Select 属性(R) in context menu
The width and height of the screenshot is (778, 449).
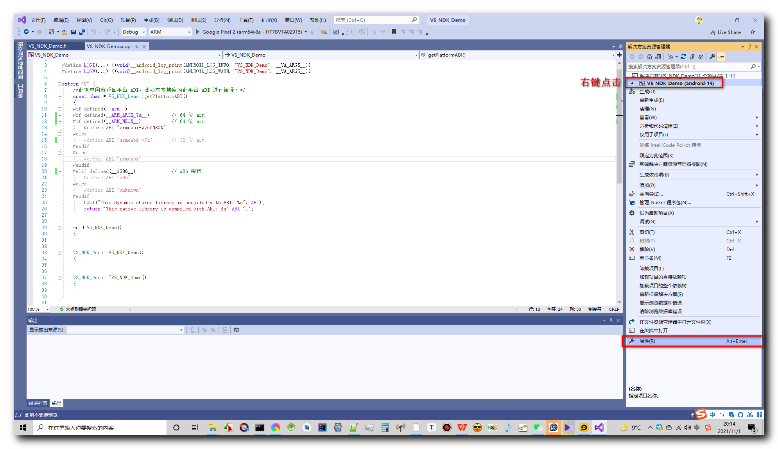pyautogui.click(x=692, y=341)
